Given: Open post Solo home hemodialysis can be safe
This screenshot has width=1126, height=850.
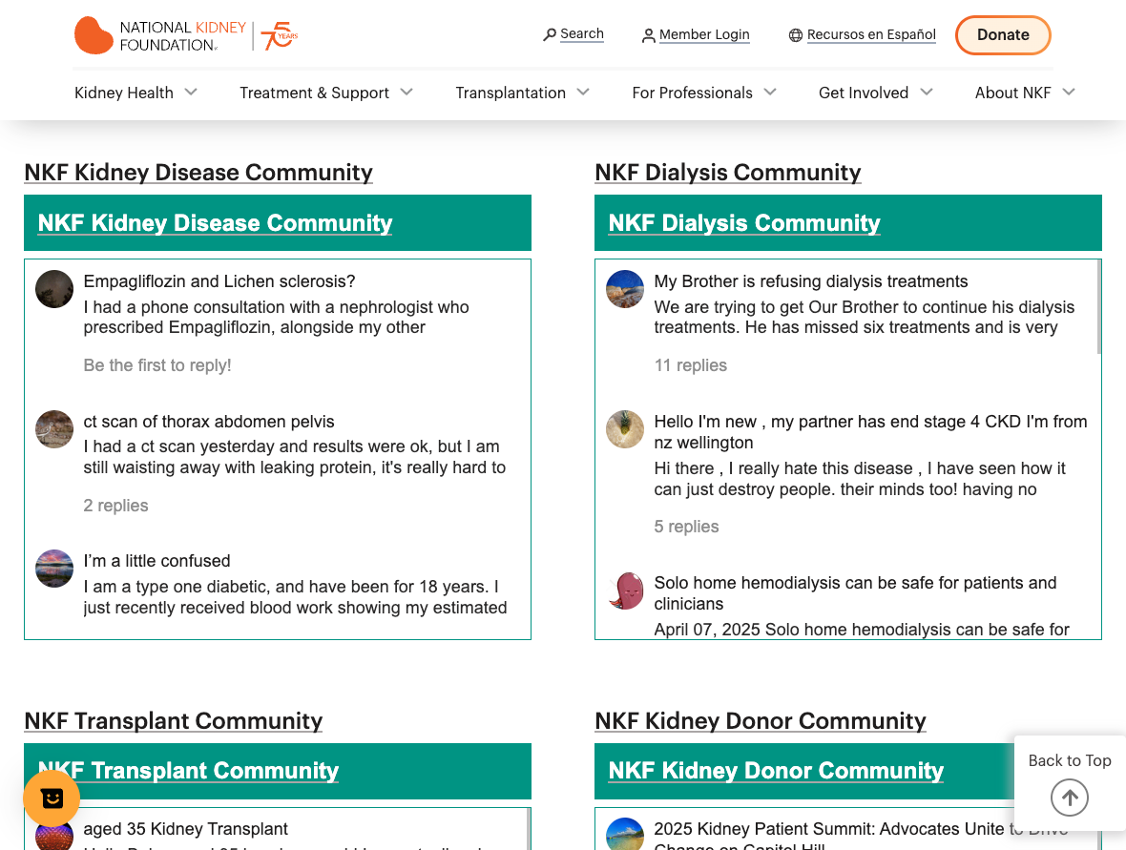Looking at the screenshot, I should 855,593.
